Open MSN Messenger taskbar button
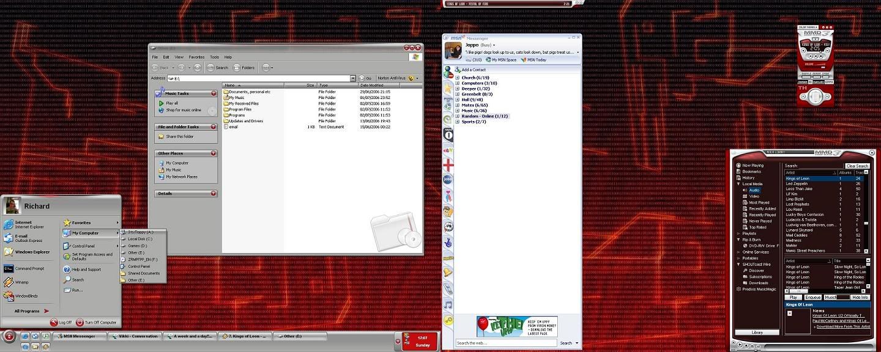This screenshot has width=881, height=352. (x=79, y=336)
